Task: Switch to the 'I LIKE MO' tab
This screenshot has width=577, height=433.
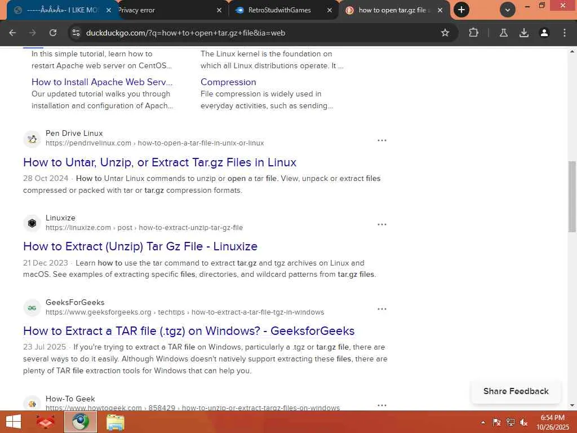Action: tap(61, 10)
